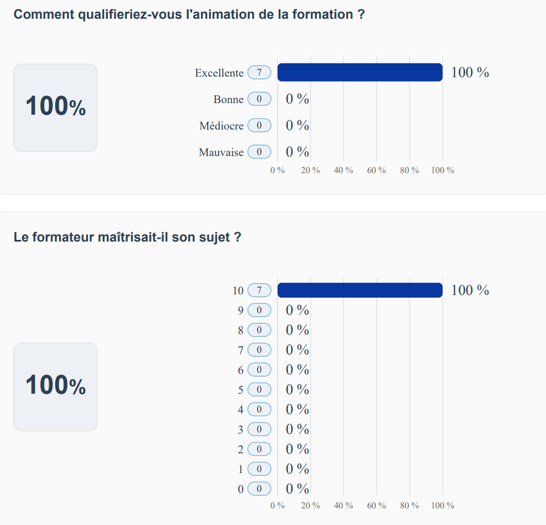Click the animation de la formation question heading
The width and height of the screenshot is (546, 525).
(x=189, y=15)
